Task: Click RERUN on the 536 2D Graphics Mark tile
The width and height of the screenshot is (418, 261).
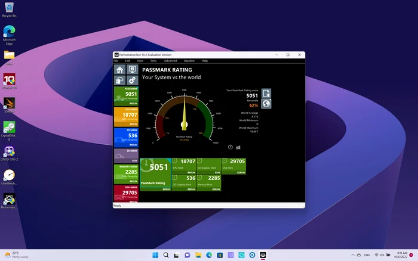Action: [191, 189]
